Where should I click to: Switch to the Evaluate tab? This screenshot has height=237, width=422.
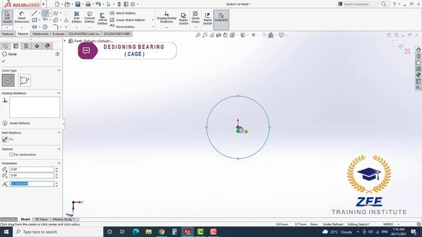(59, 34)
